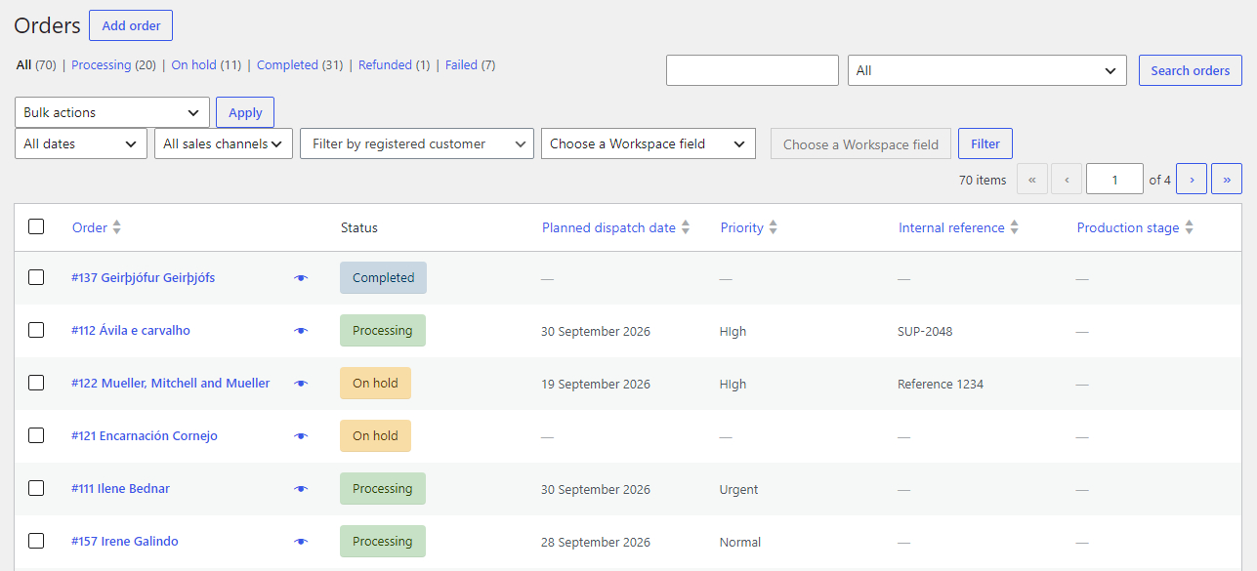The image size is (1257, 571).
Task: Select order #122 checkbox
Action: pyautogui.click(x=36, y=383)
